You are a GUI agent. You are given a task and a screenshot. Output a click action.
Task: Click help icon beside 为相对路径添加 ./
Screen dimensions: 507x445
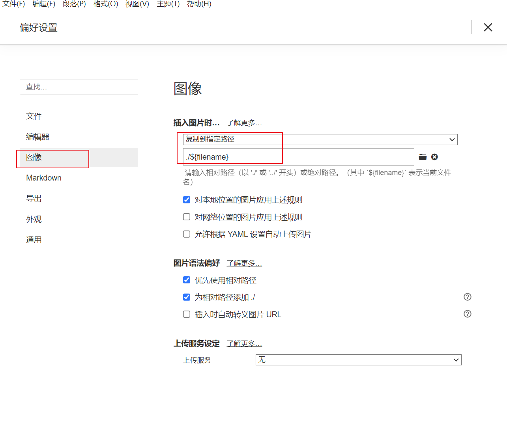tap(468, 297)
